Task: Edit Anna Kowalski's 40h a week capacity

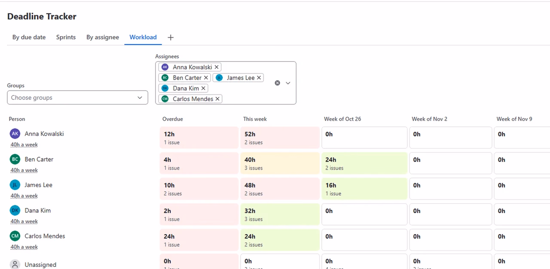Action: (24, 145)
